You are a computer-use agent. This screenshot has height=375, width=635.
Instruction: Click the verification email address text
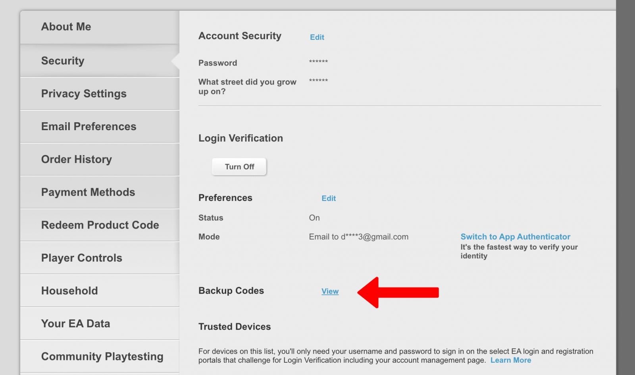[358, 237]
